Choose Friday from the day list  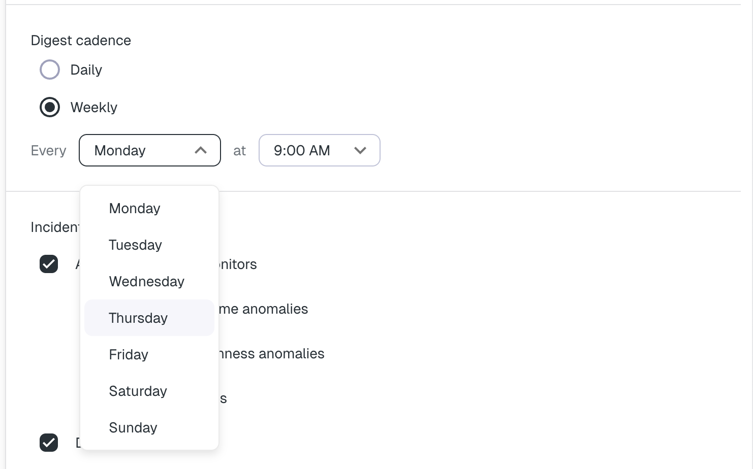pos(128,354)
